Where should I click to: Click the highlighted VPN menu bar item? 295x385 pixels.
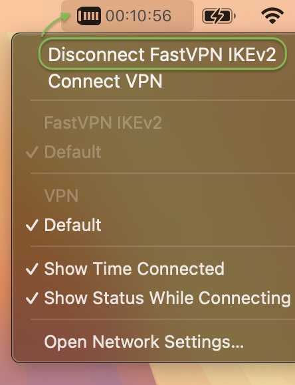click(x=128, y=16)
